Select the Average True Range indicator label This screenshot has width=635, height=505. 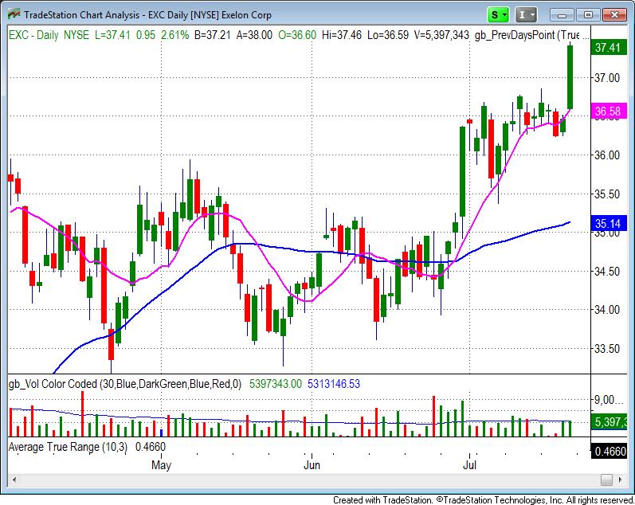pyautogui.click(x=64, y=447)
